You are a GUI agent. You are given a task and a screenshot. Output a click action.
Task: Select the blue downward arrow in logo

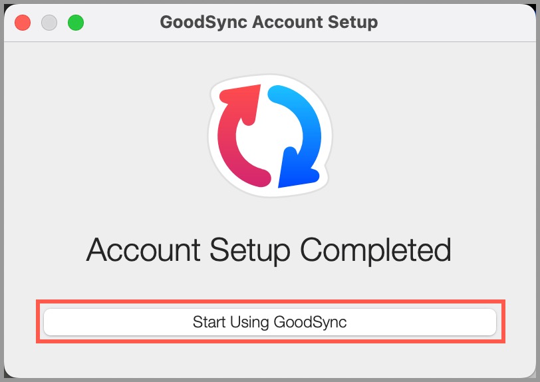295,136
